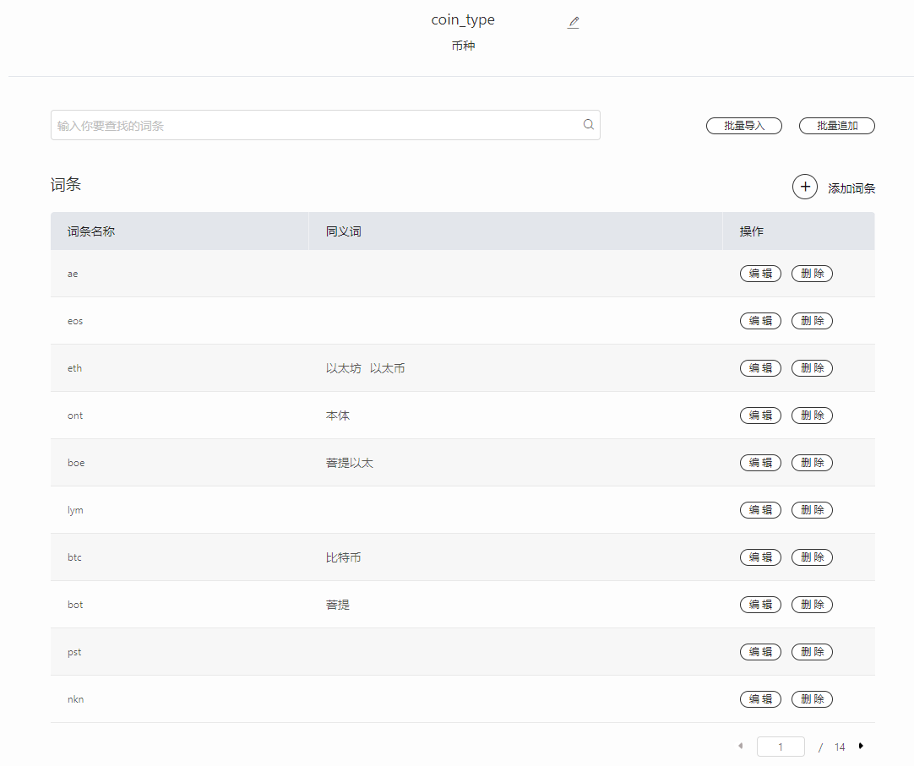Delete the ont entry
This screenshot has height=766, width=914.
point(812,415)
